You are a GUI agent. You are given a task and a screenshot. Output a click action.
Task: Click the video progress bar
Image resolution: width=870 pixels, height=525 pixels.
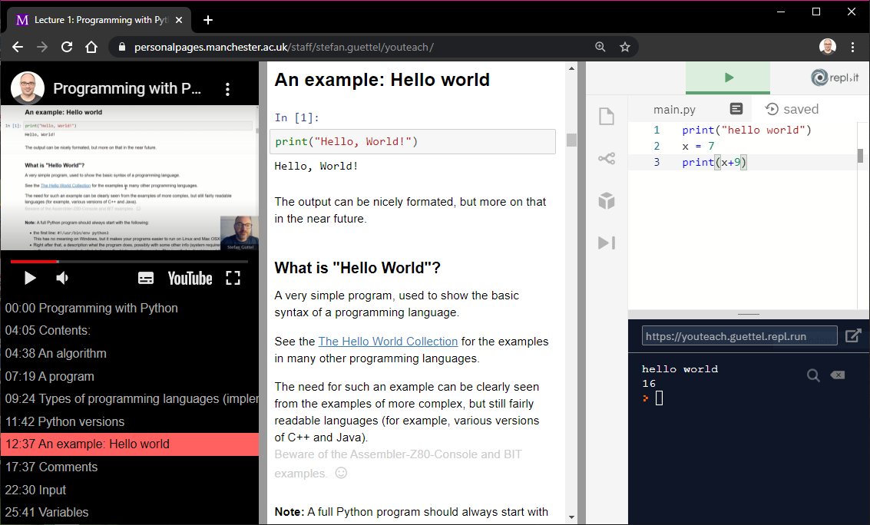click(x=129, y=262)
